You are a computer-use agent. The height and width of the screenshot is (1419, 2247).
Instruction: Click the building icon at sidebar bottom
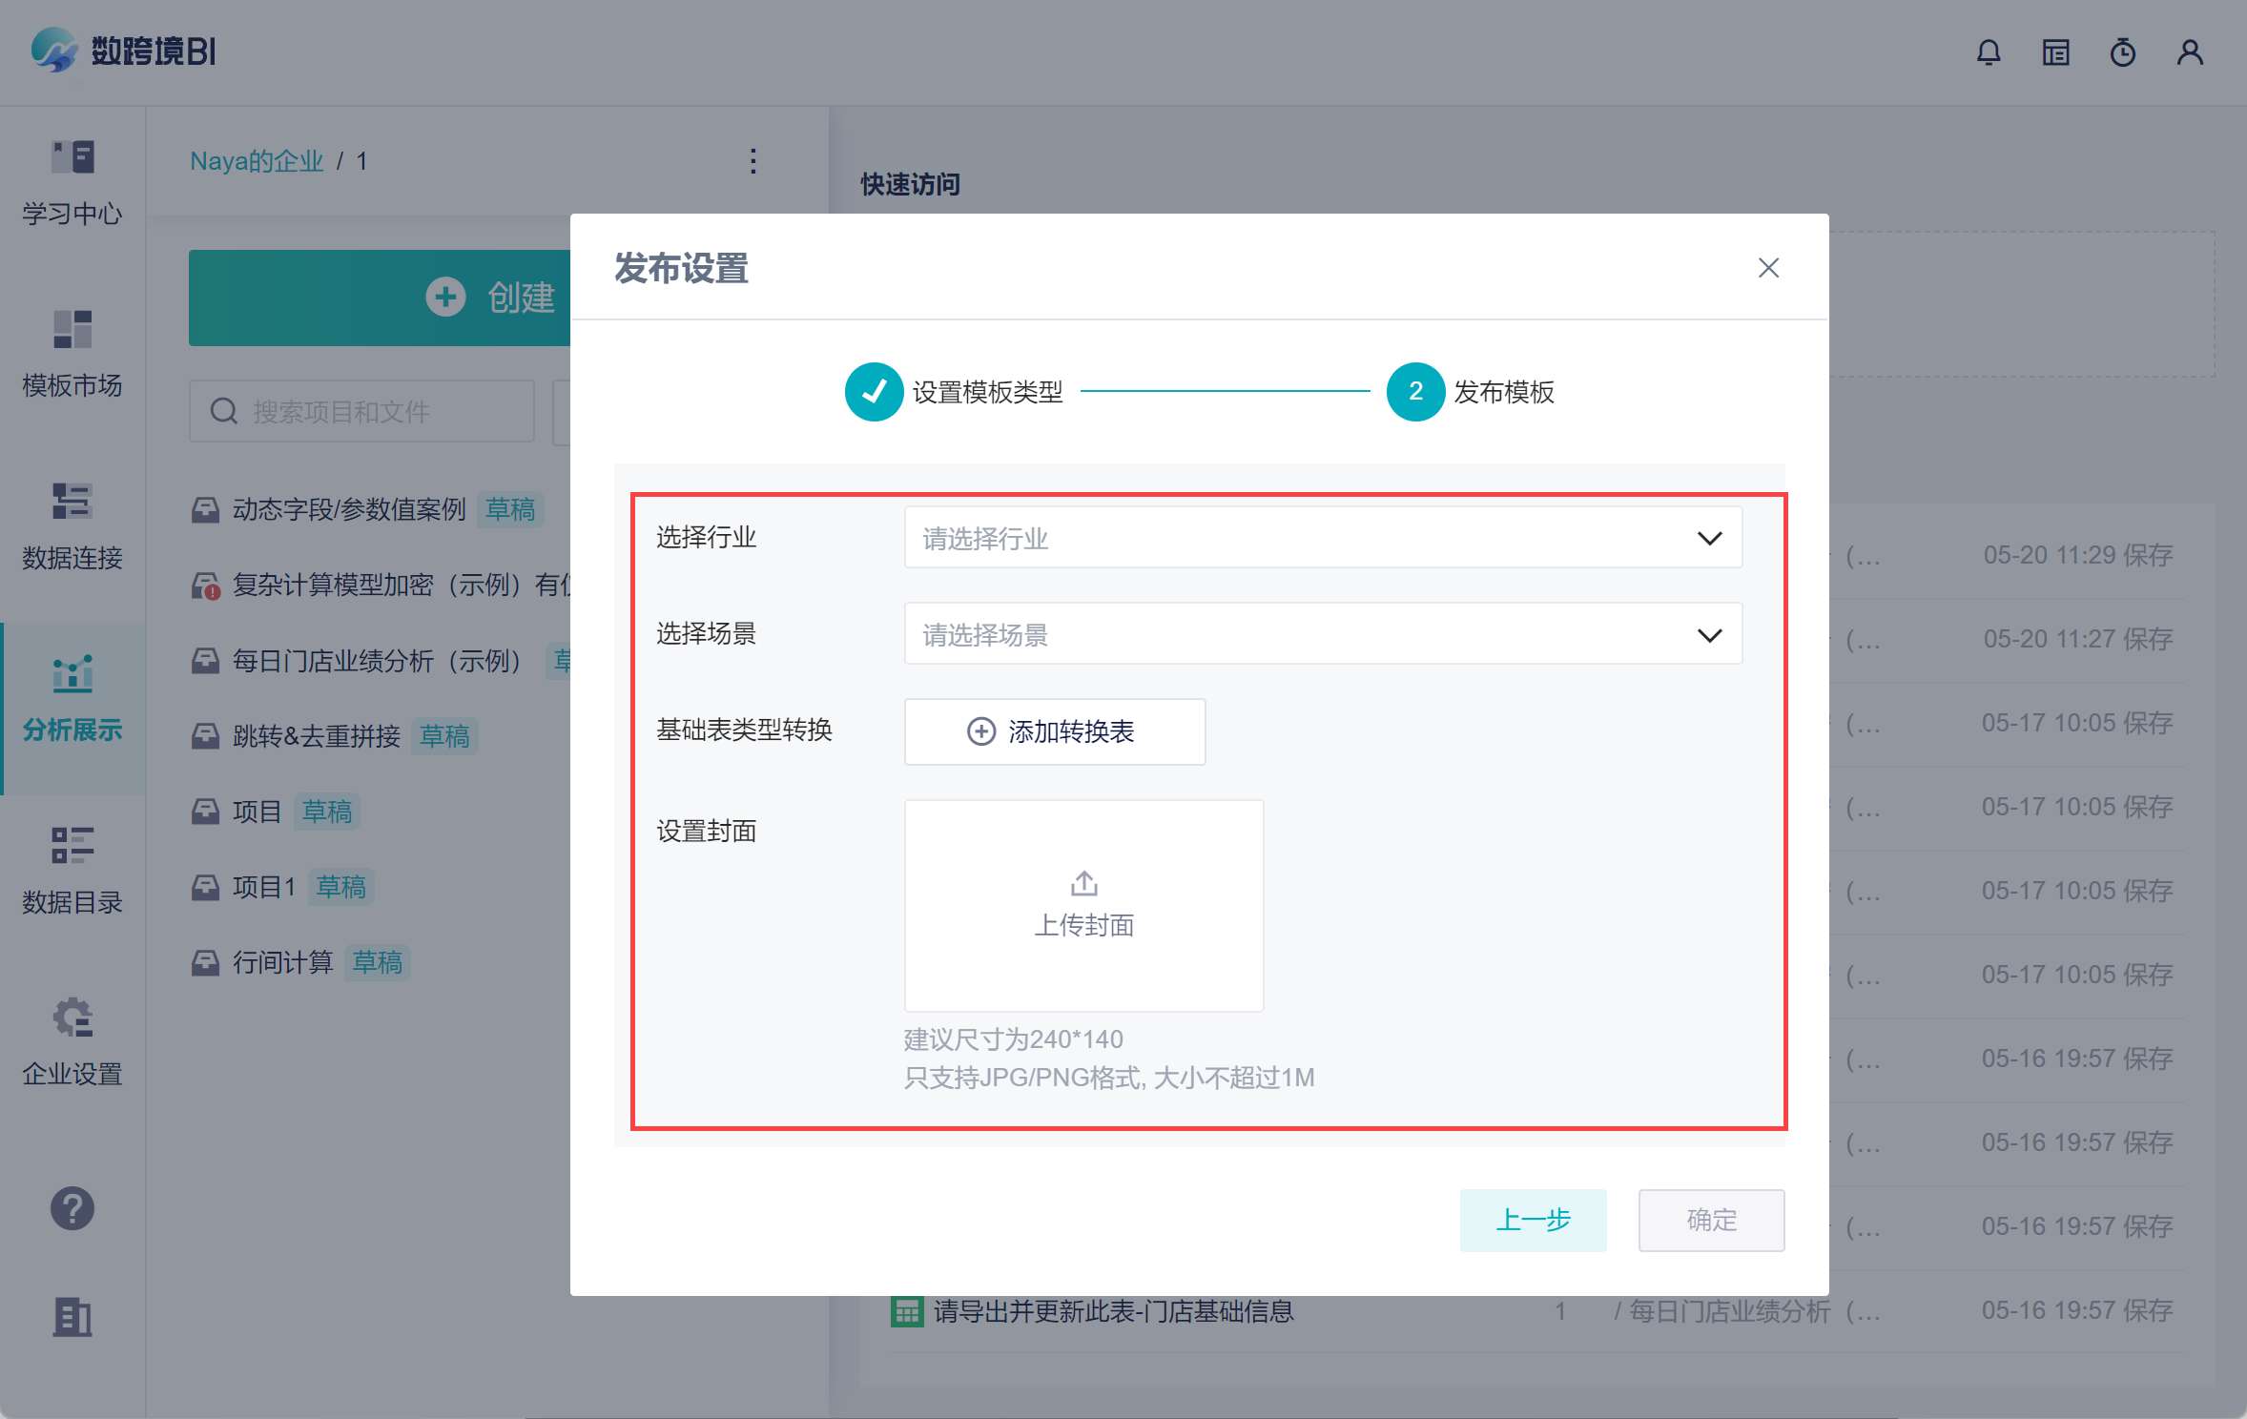click(x=72, y=1317)
